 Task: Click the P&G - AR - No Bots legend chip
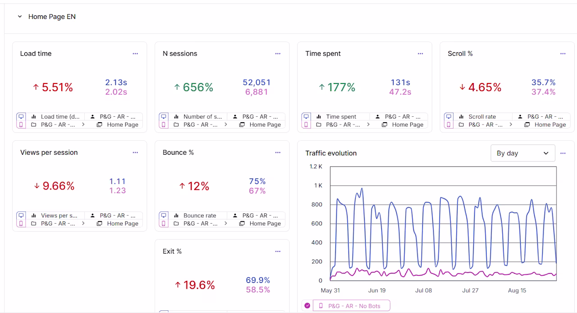pyautogui.click(x=351, y=306)
